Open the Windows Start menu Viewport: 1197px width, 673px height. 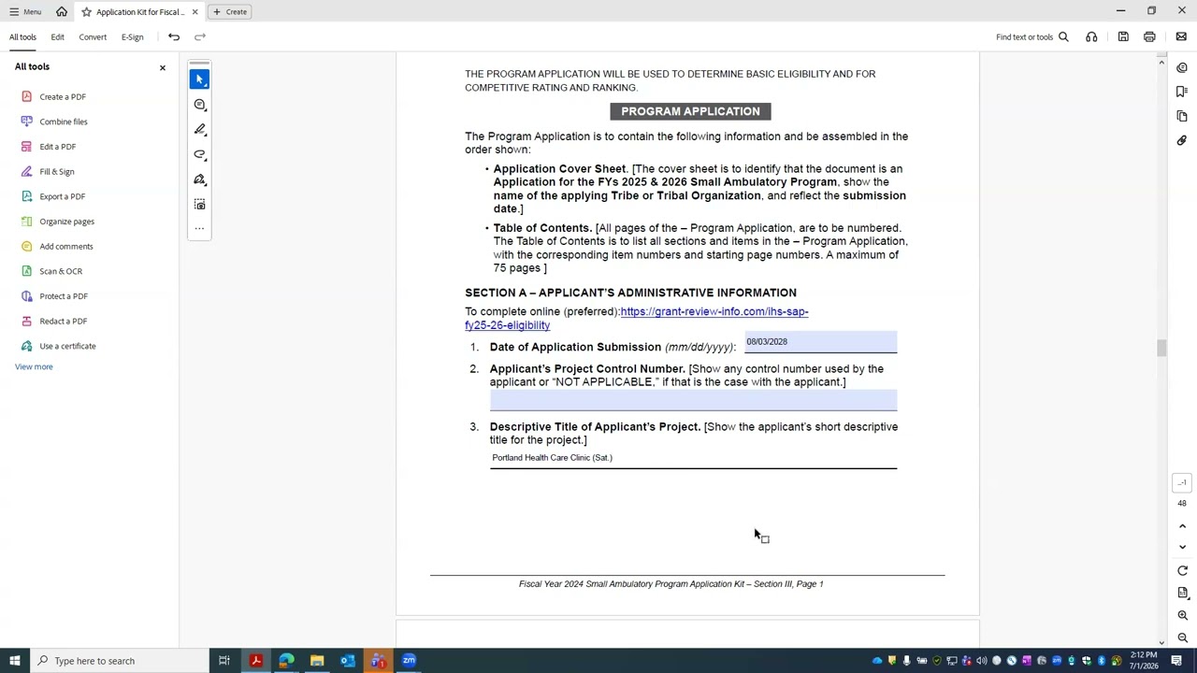(x=14, y=661)
